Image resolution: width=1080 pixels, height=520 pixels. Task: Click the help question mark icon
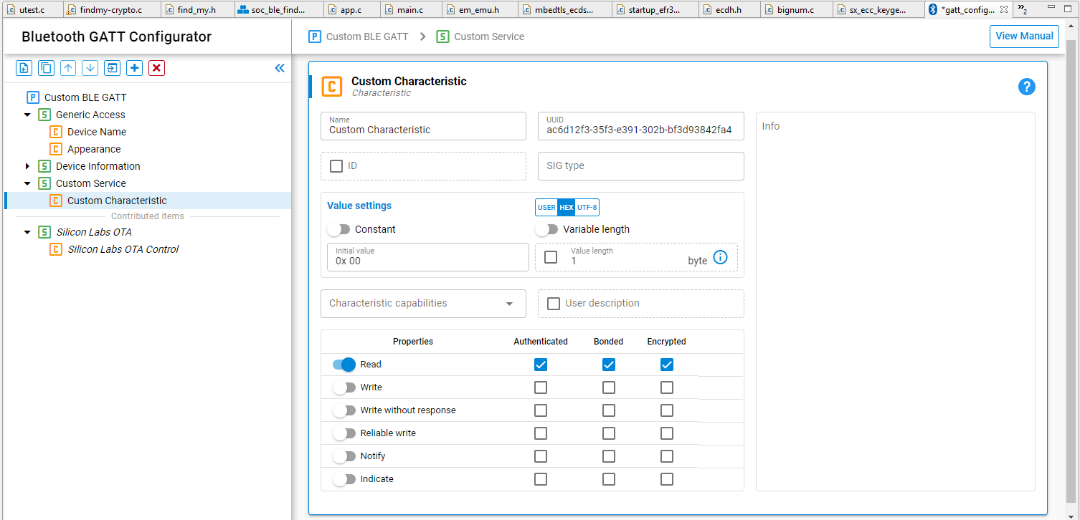pos(1027,86)
